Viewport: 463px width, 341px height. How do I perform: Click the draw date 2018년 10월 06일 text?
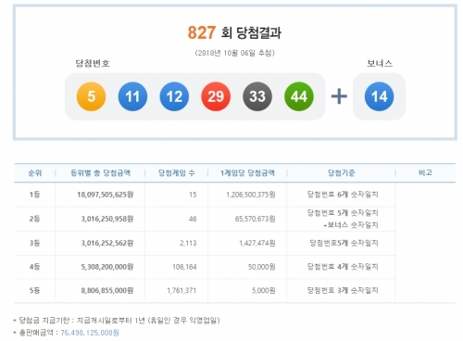[x=234, y=53]
